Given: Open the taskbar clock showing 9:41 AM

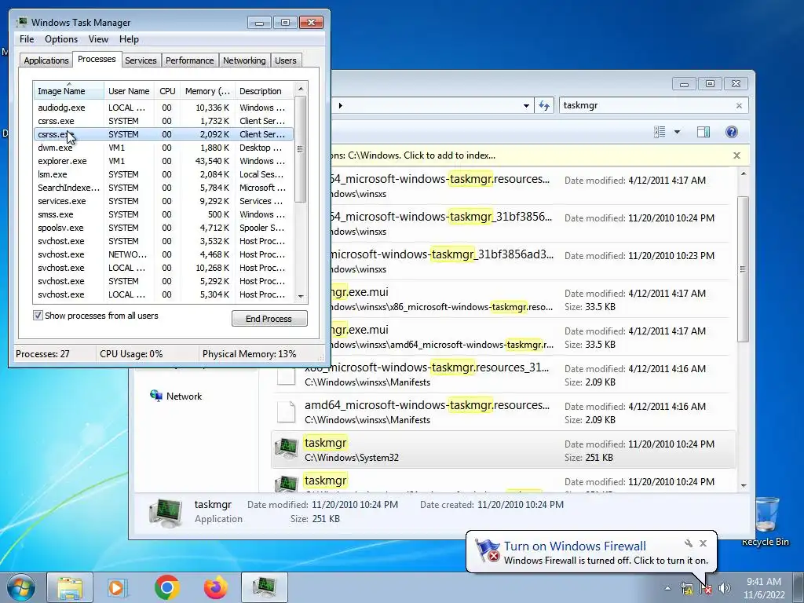Looking at the screenshot, I should (764, 588).
